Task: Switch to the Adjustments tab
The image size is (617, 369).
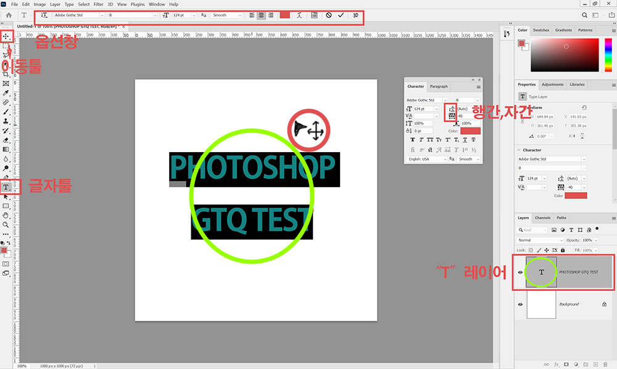Action: (552, 84)
